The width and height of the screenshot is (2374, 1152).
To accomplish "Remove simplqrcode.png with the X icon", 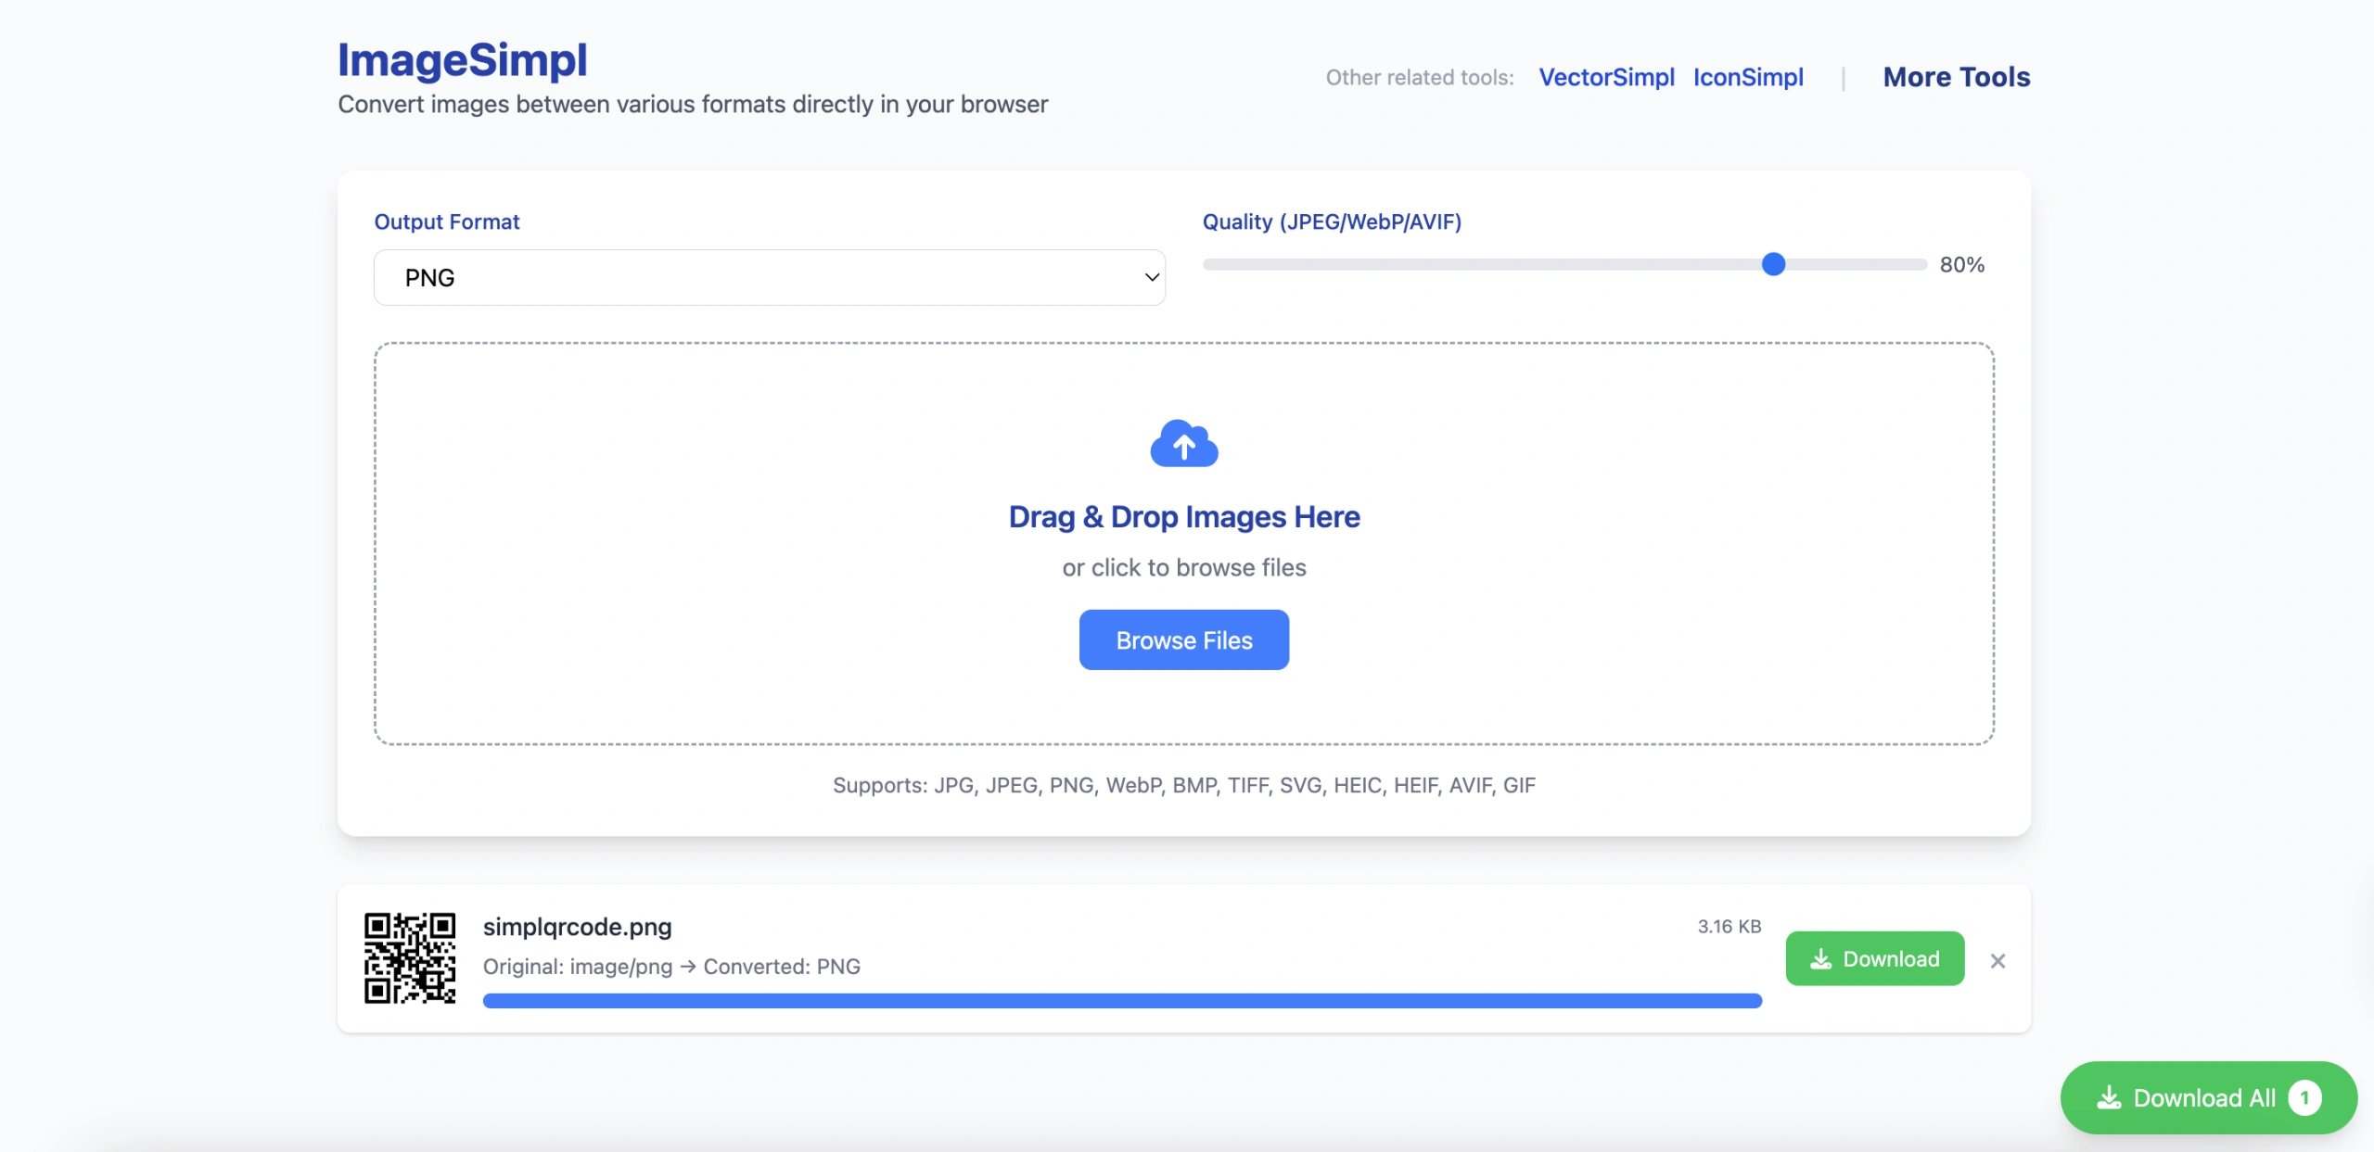I will tap(1997, 961).
